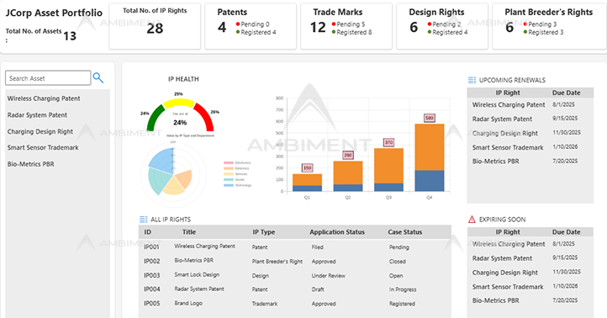Image resolution: width=607 pixels, height=318 pixels.
Task: Click the Q2 bar labeled 260
Action: (348, 176)
